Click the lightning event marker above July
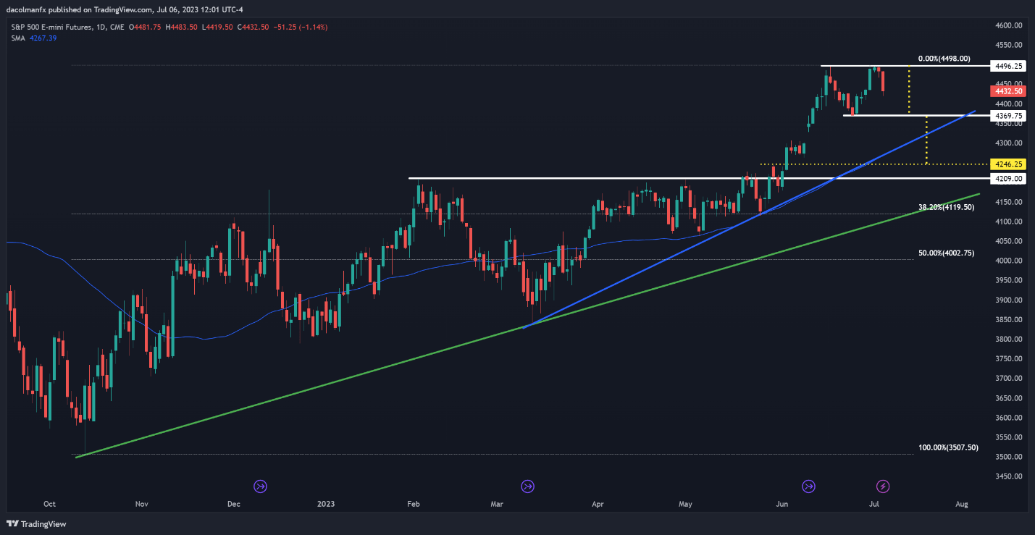Screen dimensions: 1035x535 click(883, 486)
